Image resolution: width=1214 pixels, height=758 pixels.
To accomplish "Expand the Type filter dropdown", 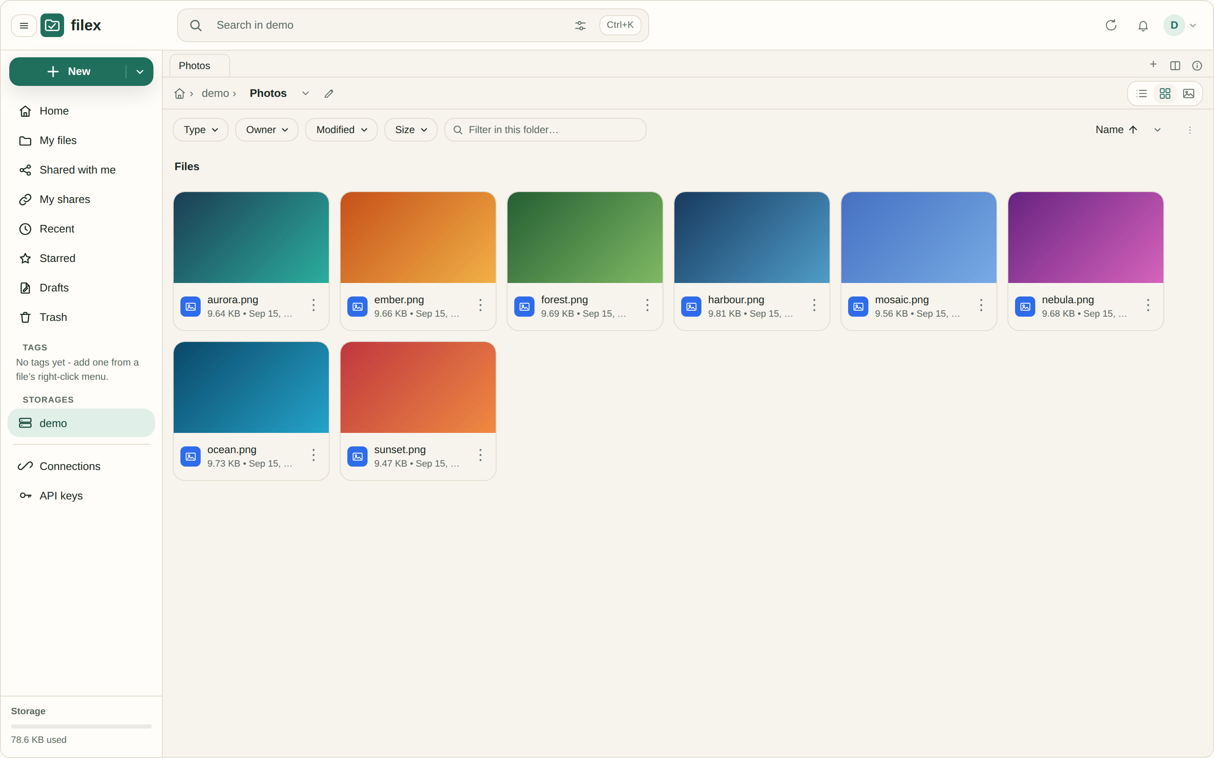I will click(x=201, y=130).
